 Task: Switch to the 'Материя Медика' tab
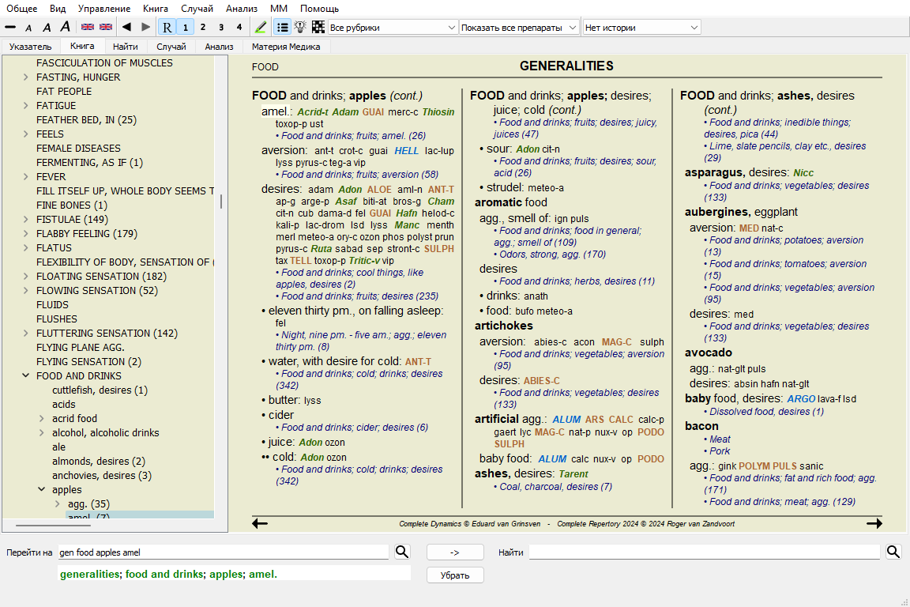(286, 47)
